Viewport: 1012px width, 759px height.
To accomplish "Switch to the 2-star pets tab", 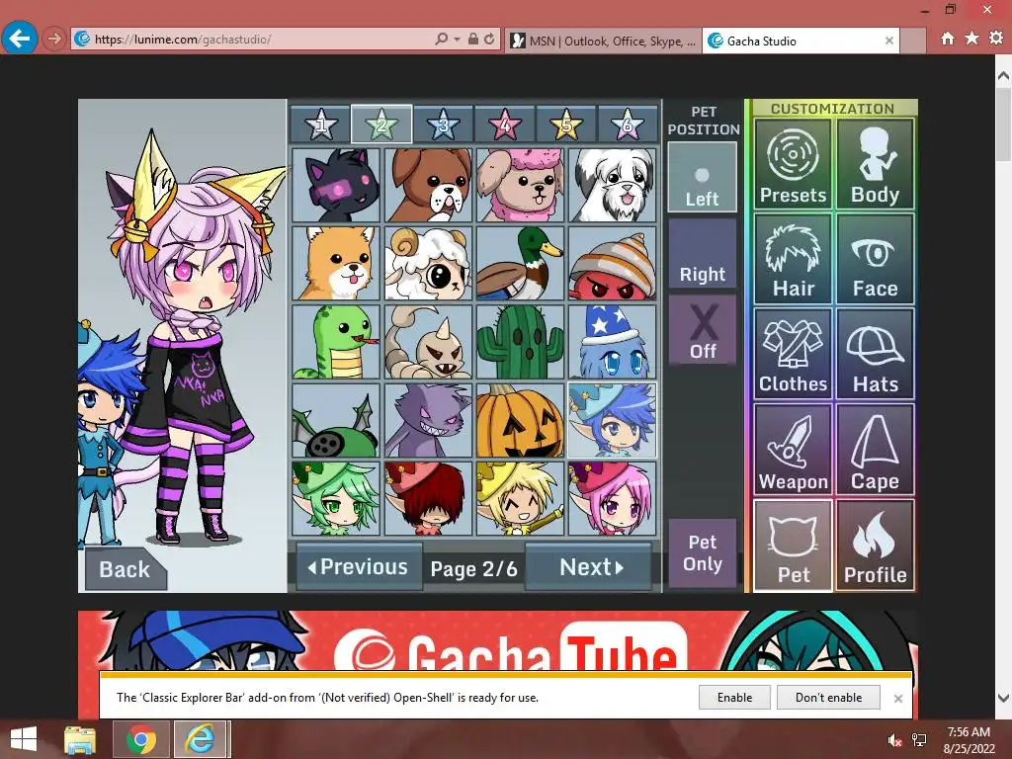I will click(x=381, y=124).
